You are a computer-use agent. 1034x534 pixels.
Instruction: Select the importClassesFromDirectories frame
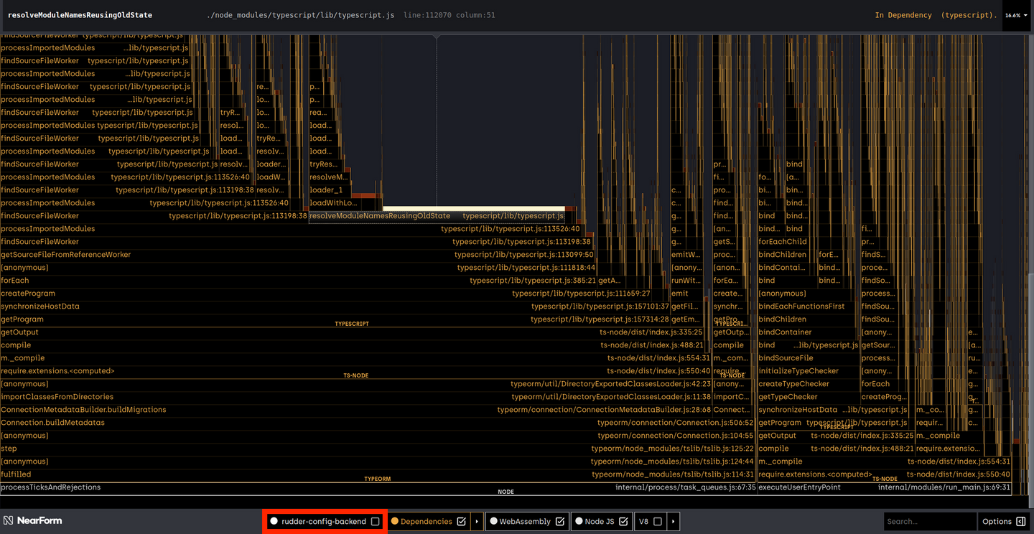click(356, 397)
